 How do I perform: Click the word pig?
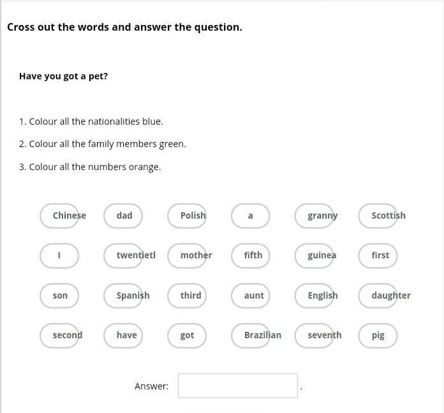(x=378, y=336)
